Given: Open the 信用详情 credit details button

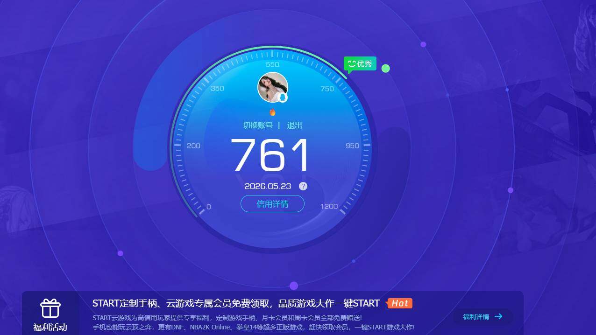Looking at the screenshot, I should coord(273,204).
